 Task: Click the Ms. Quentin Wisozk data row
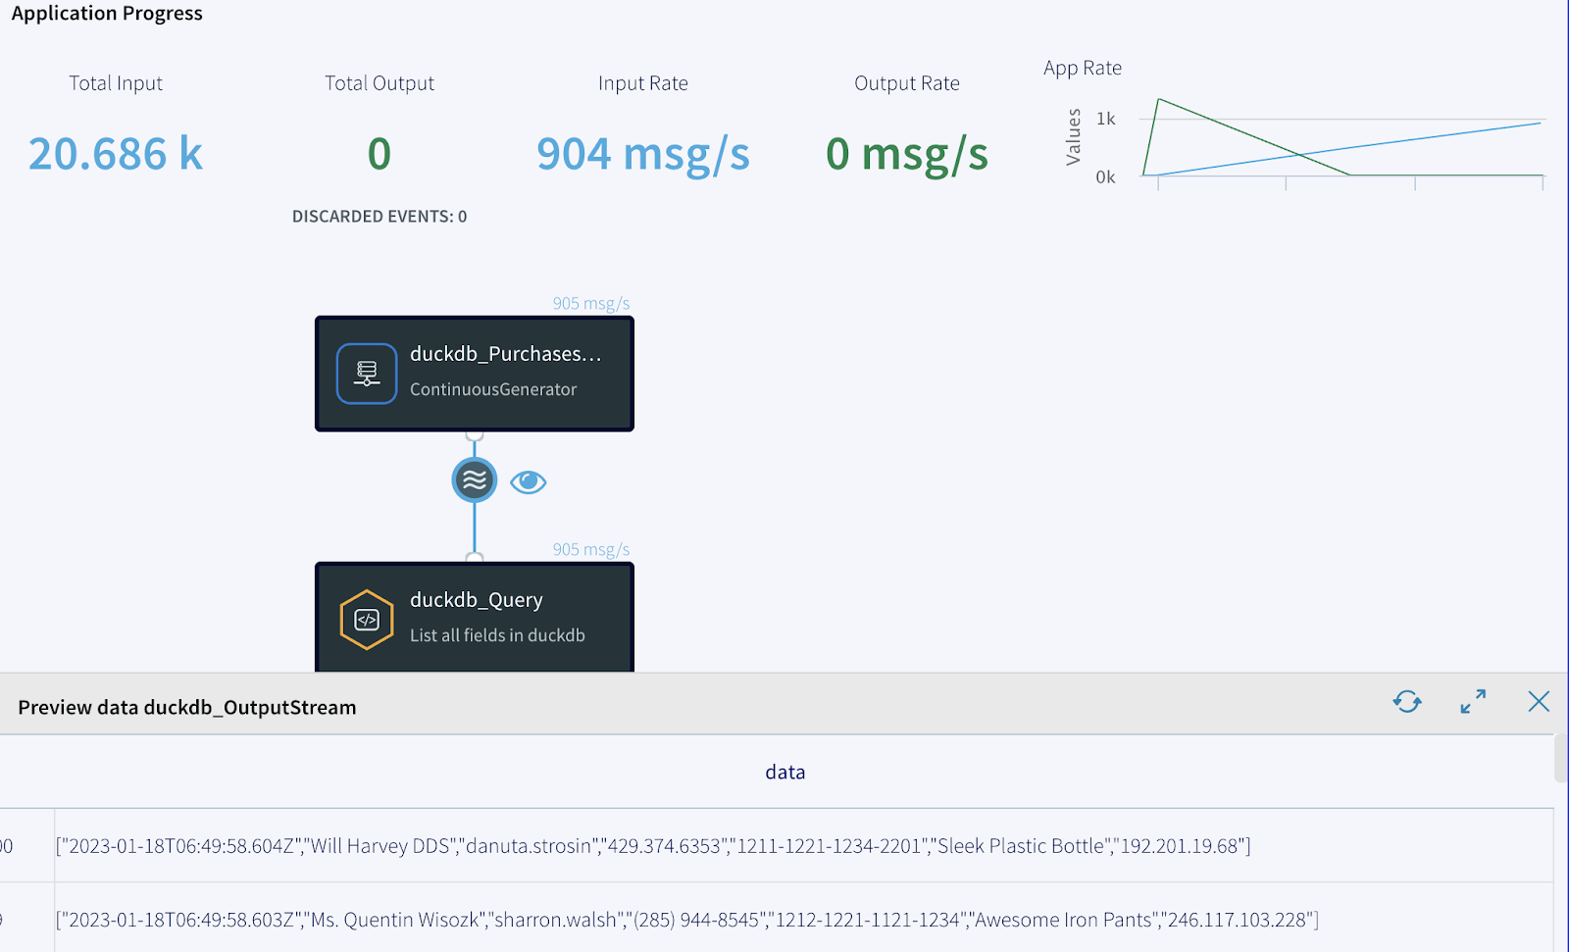[x=686, y=921]
